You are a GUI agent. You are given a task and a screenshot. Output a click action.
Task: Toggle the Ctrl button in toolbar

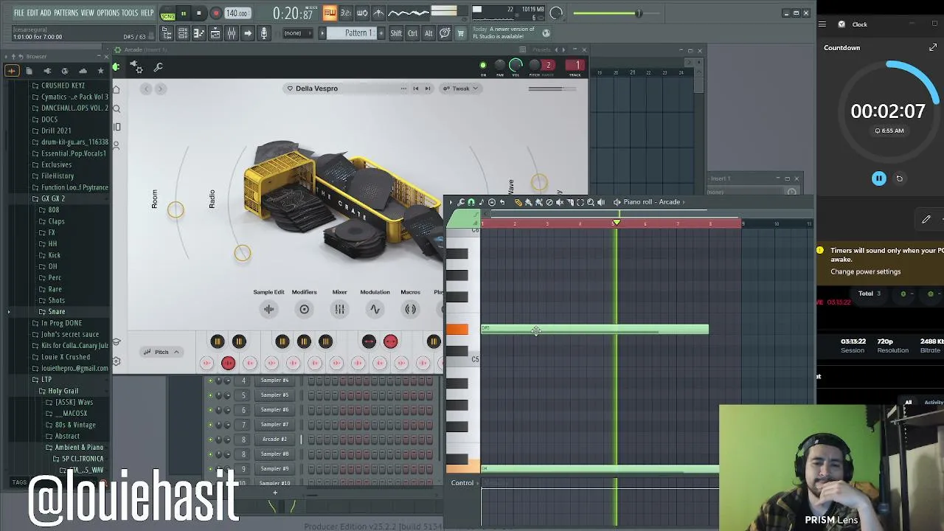[412, 33]
